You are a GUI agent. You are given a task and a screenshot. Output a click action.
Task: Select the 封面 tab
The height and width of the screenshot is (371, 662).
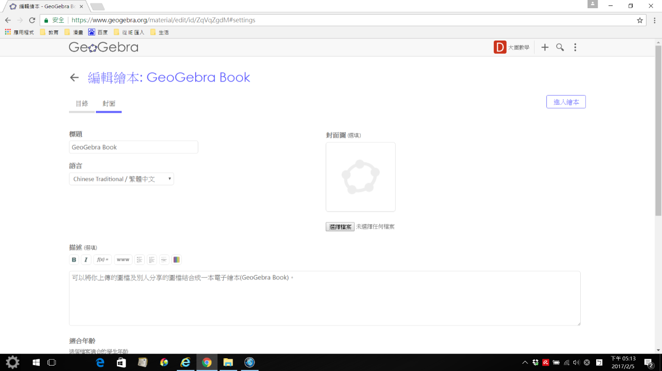[x=109, y=103]
